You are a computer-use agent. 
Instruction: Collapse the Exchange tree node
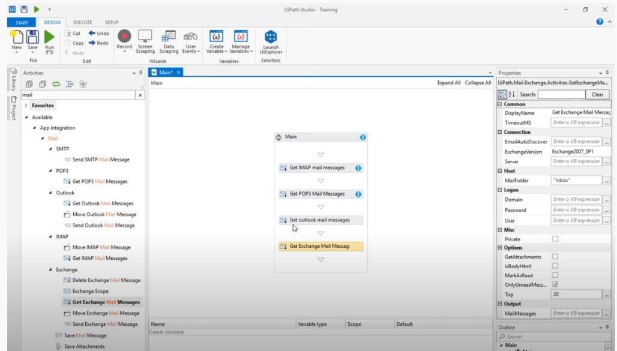click(x=50, y=269)
